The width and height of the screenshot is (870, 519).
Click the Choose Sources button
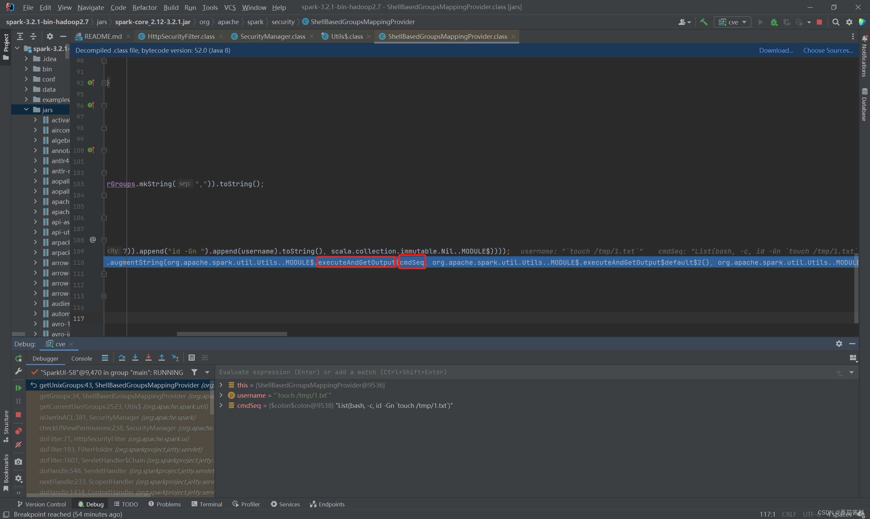click(x=828, y=50)
